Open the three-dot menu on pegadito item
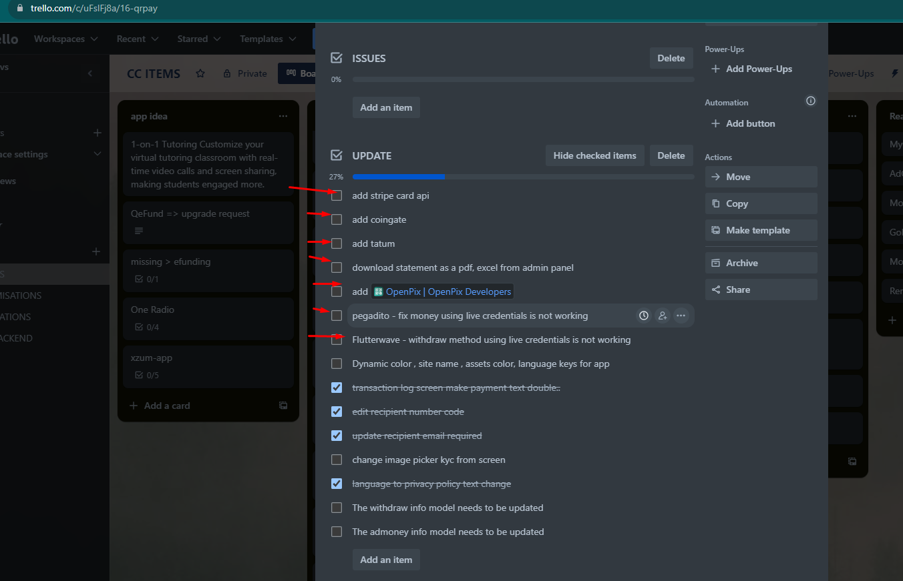Image resolution: width=903 pixels, height=581 pixels. point(681,316)
